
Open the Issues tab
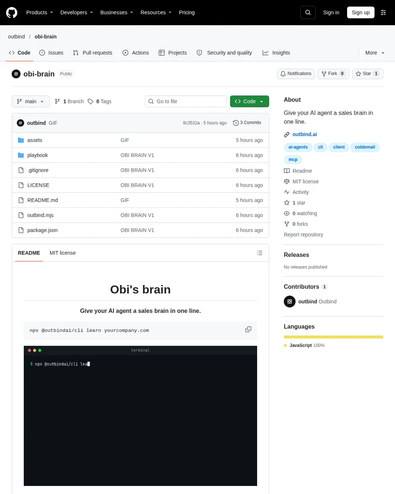pos(51,53)
